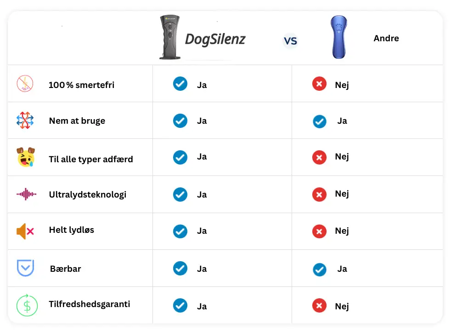Image resolution: width=451 pixels, height=335 pixels.
Task: Click DogSilenz checkmark in the Ultralydsteknologi row
Action: pyautogui.click(x=180, y=194)
